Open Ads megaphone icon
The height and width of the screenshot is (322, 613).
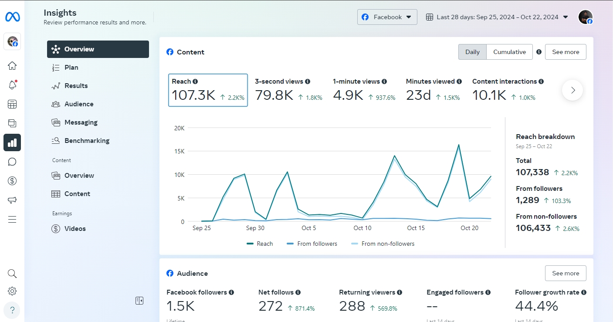[x=12, y=200]
